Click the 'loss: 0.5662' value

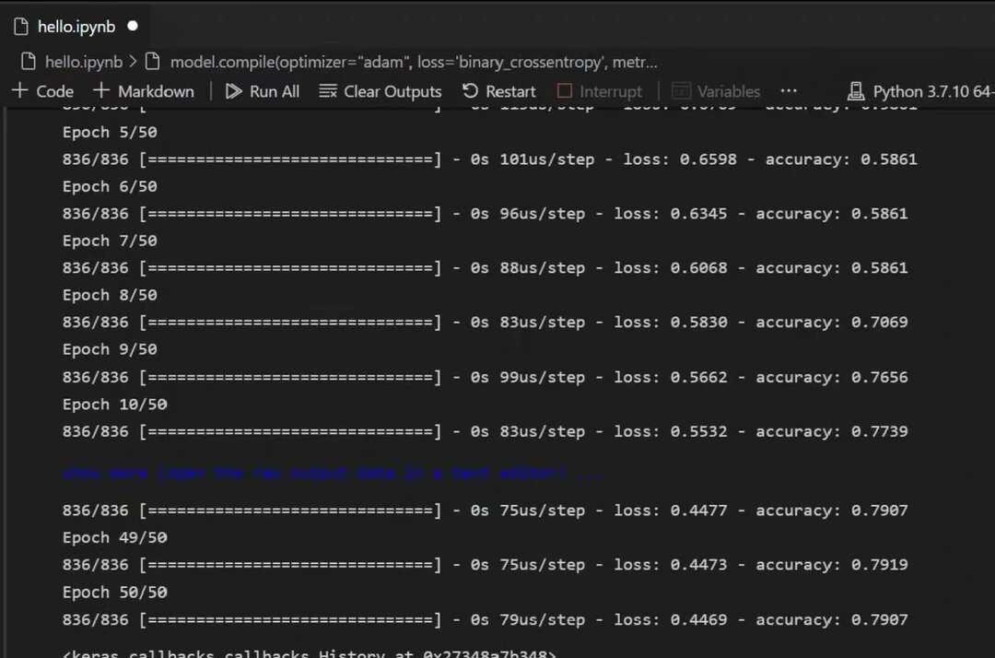[x=670, y=377]
